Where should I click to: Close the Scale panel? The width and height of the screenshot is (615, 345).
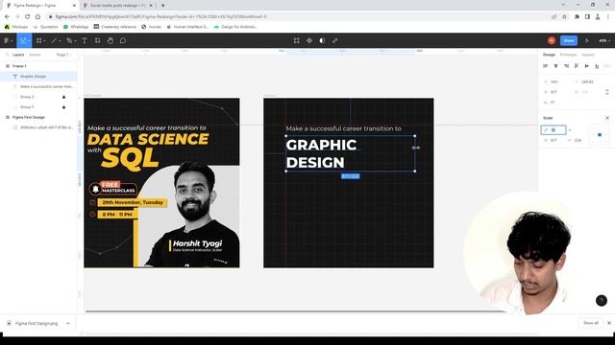tap(607, 118)
